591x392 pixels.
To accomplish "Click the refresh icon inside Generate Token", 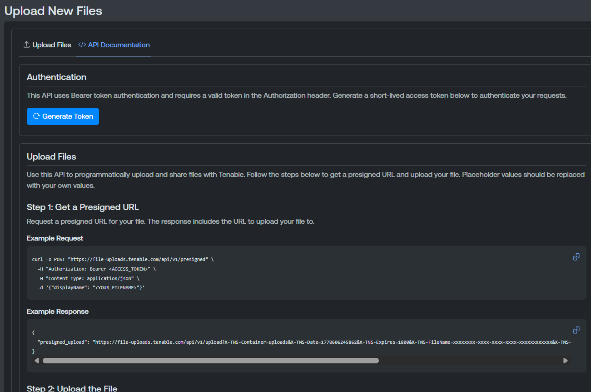I will point(37,116).
